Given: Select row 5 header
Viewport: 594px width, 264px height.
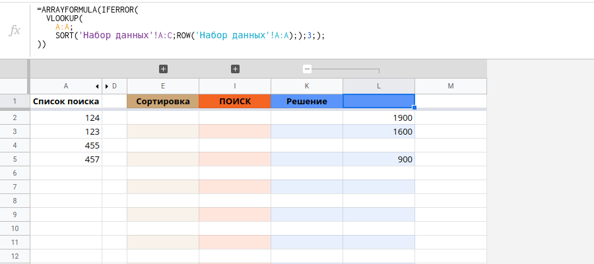Looking at the screenshot, I should pos(15,159).
